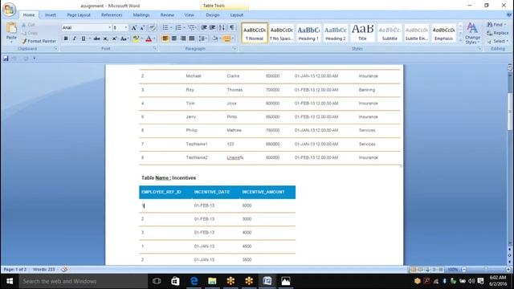Apply the Subtitle style
Image resolution: width=514 pixels, height=289 pixels.
pos(390,33)
